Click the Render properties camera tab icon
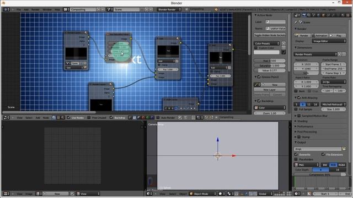The image size is (353, 198). pyautogui.click(x=304, y=15)
